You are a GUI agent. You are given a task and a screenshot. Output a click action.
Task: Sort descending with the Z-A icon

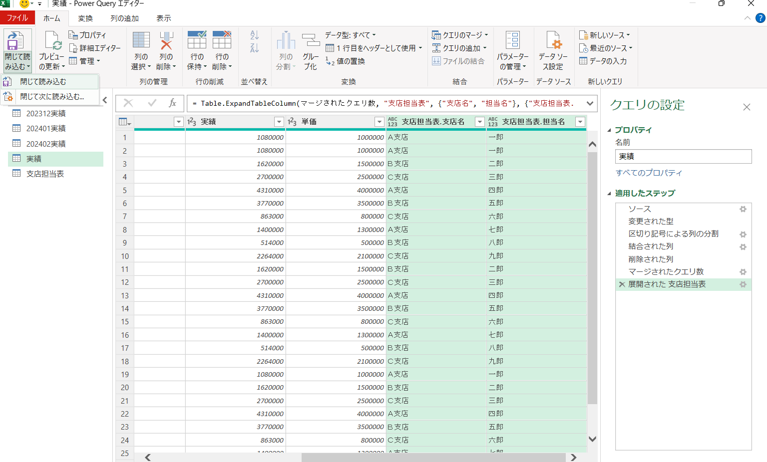tap(255, 48)
